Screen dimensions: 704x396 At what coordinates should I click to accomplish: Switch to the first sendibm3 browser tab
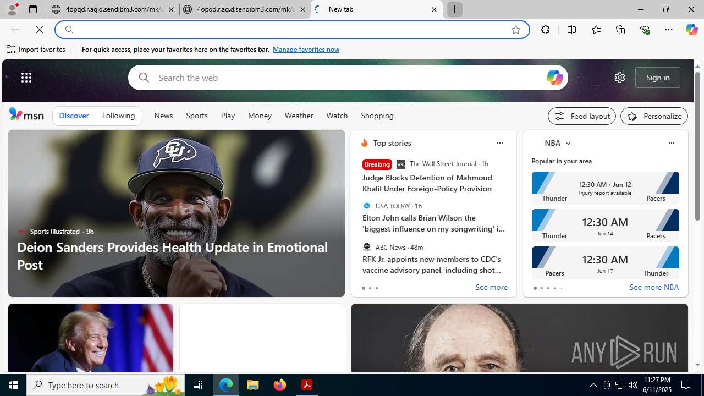pos(113,9)
